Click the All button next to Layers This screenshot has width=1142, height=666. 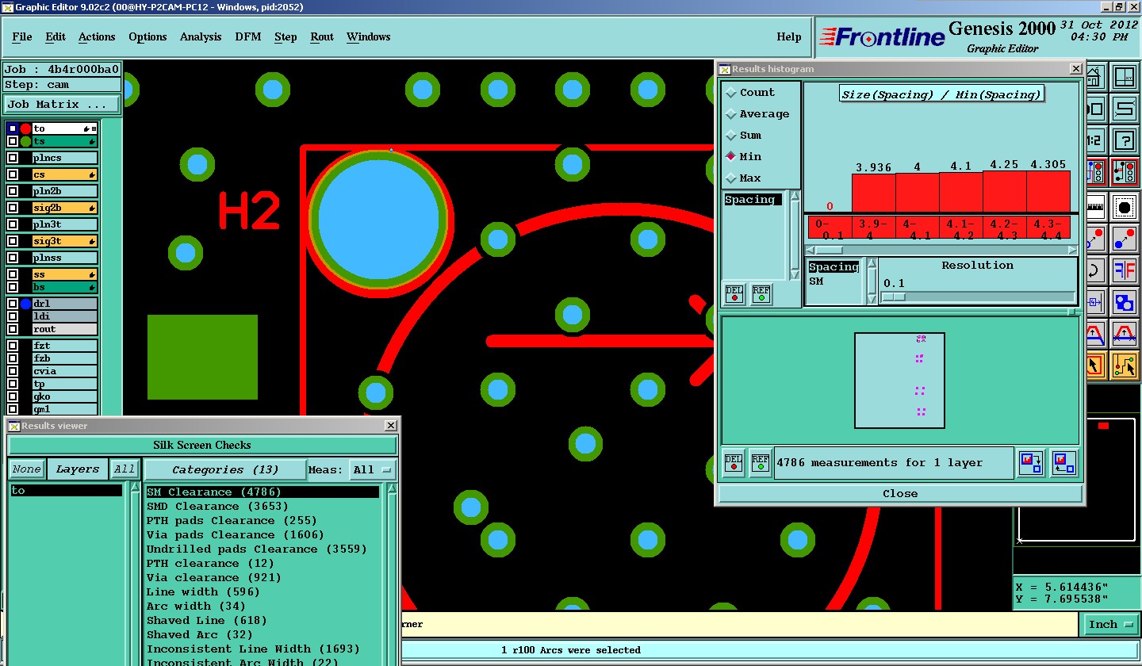(125, 469)
